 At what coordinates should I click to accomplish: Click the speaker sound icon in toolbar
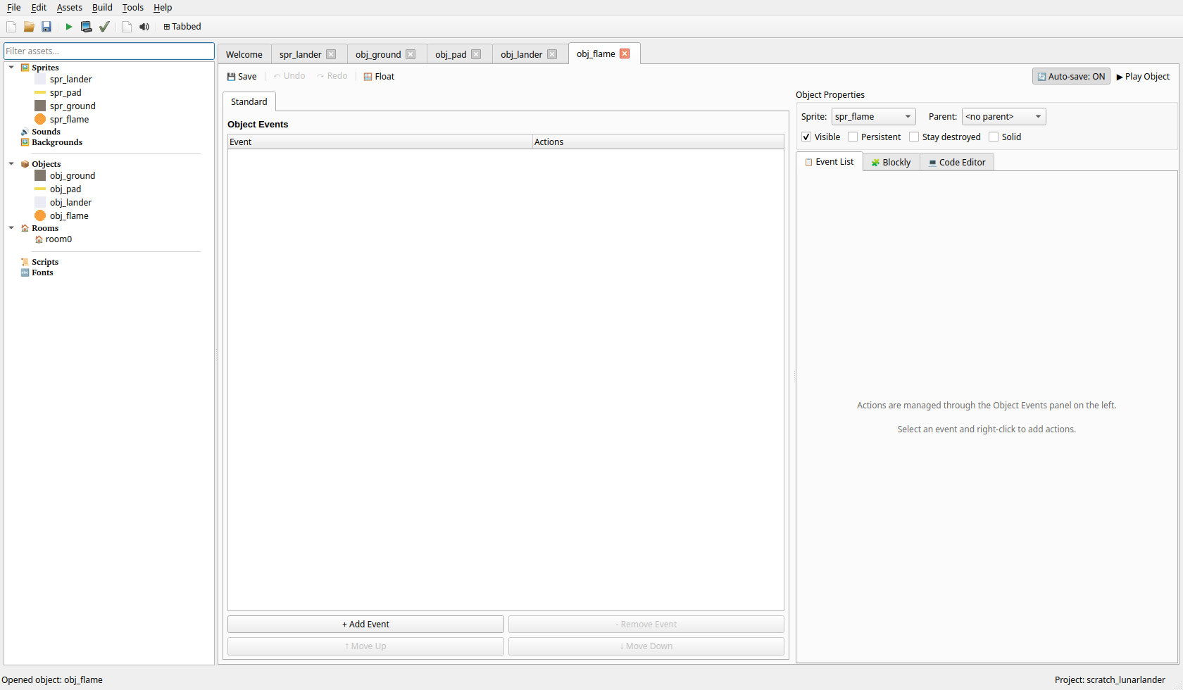pos(144,27)
